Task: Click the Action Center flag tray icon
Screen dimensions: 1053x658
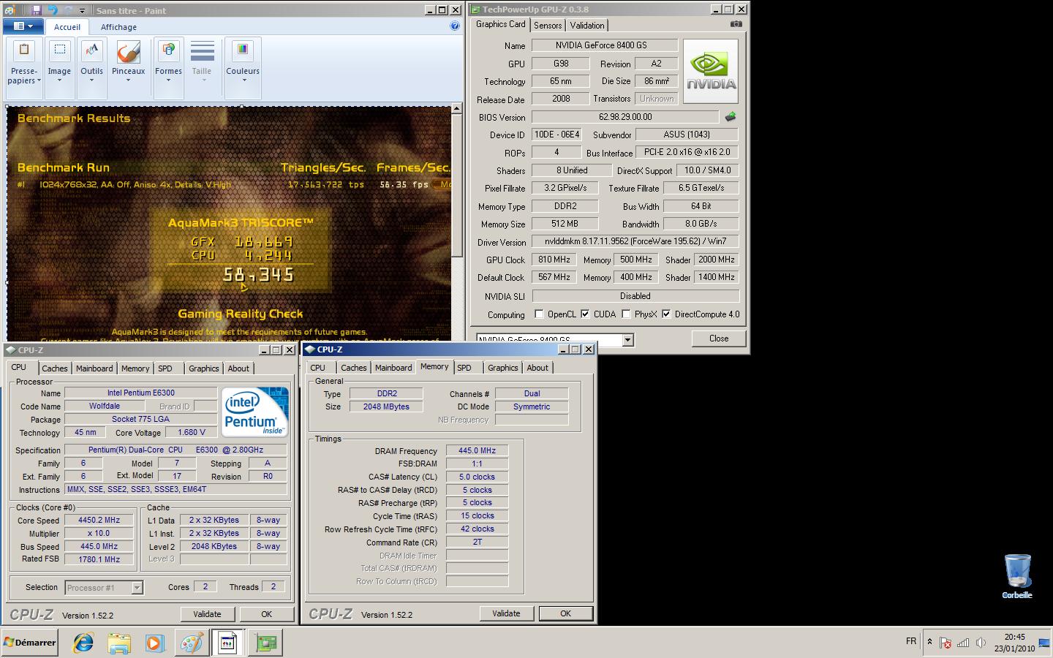Action: (x=946, y=643)
